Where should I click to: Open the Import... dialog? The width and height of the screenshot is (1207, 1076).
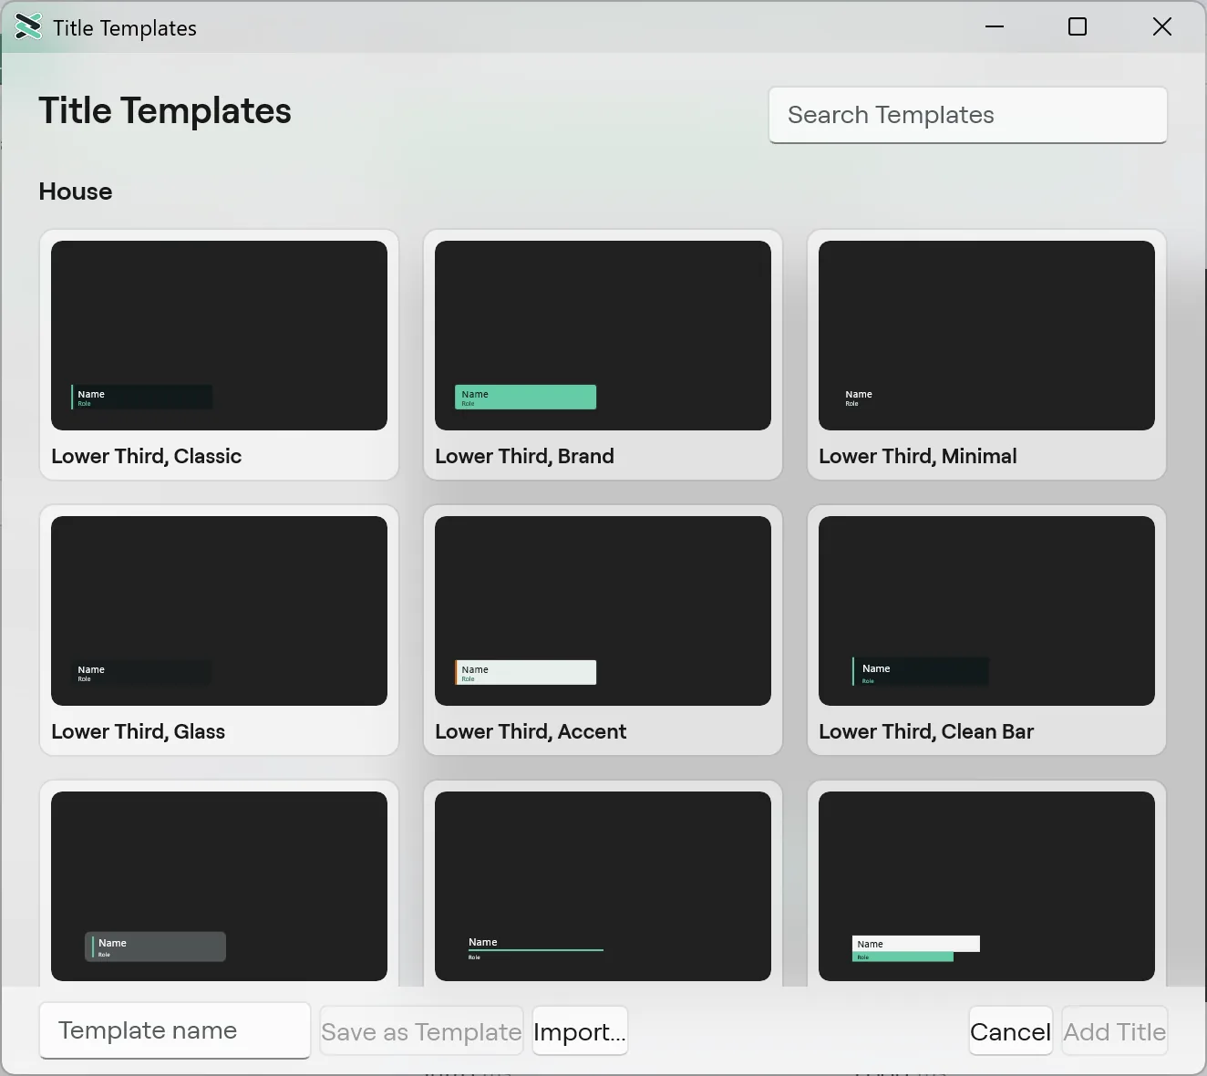[580, 1031]
